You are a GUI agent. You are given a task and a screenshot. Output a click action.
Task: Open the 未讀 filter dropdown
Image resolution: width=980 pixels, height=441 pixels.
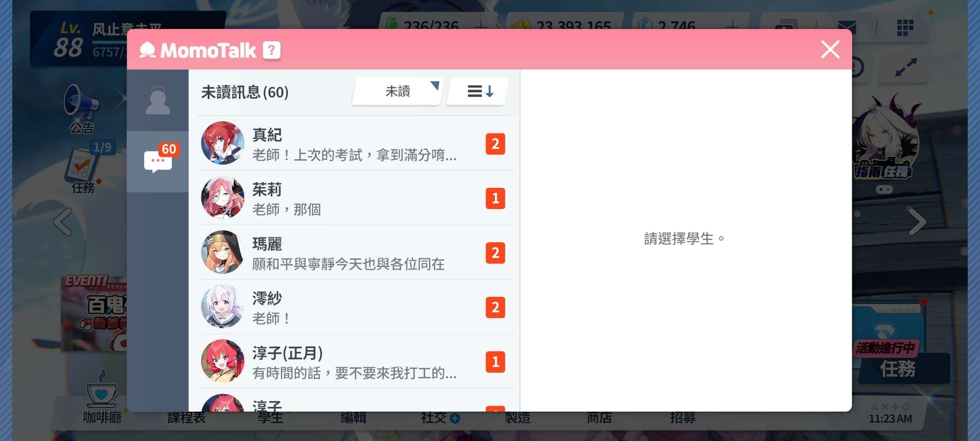tap(396, 91)
